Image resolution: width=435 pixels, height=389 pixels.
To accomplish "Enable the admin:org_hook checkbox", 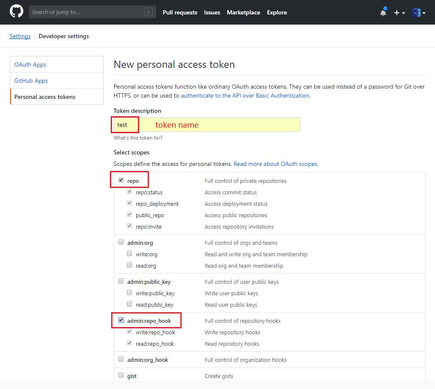I will click(121, 359).
